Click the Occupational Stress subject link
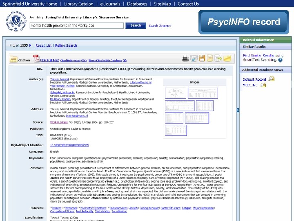294x221 pixels. (62, 211)
